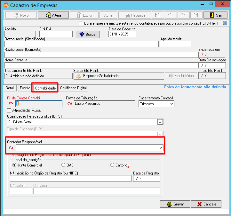Image resolution: width=231 pixels, height=216 pixels.
Task: Click the Razao social (Simplificada) field
Action: 82,44
